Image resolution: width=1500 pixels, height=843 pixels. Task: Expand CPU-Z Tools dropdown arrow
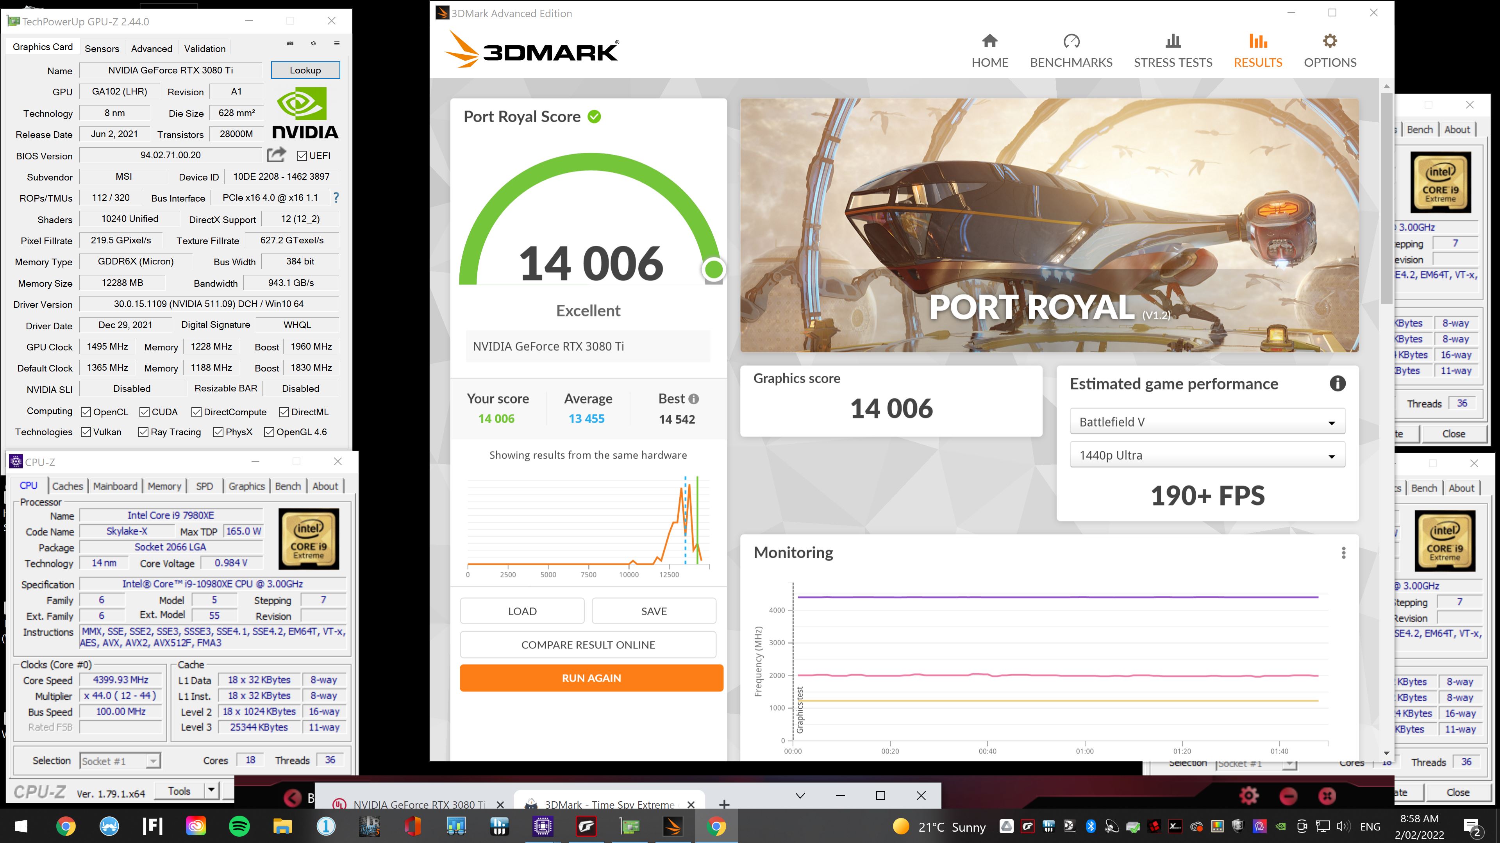[211, 791]
